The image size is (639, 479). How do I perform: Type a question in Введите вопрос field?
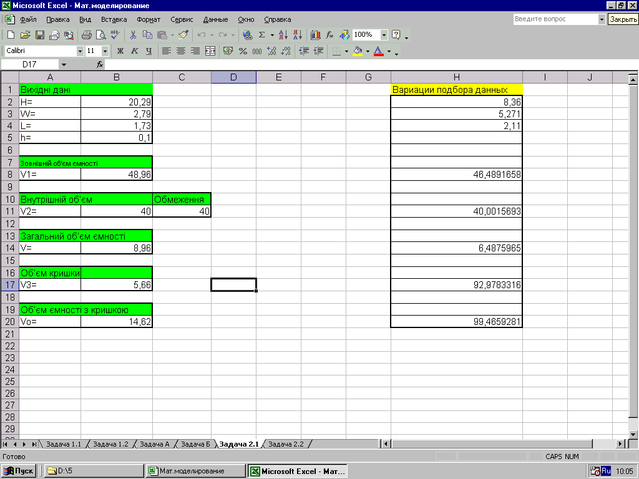tap(555, 19)
